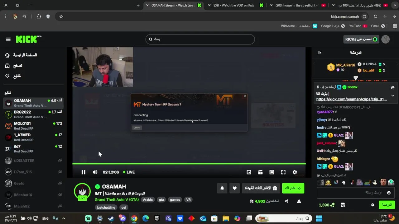Viewport: 399px width, 224px height.
Task: Click the green Subscribe button
Action: pyautogui.click(x=293, y=188)
